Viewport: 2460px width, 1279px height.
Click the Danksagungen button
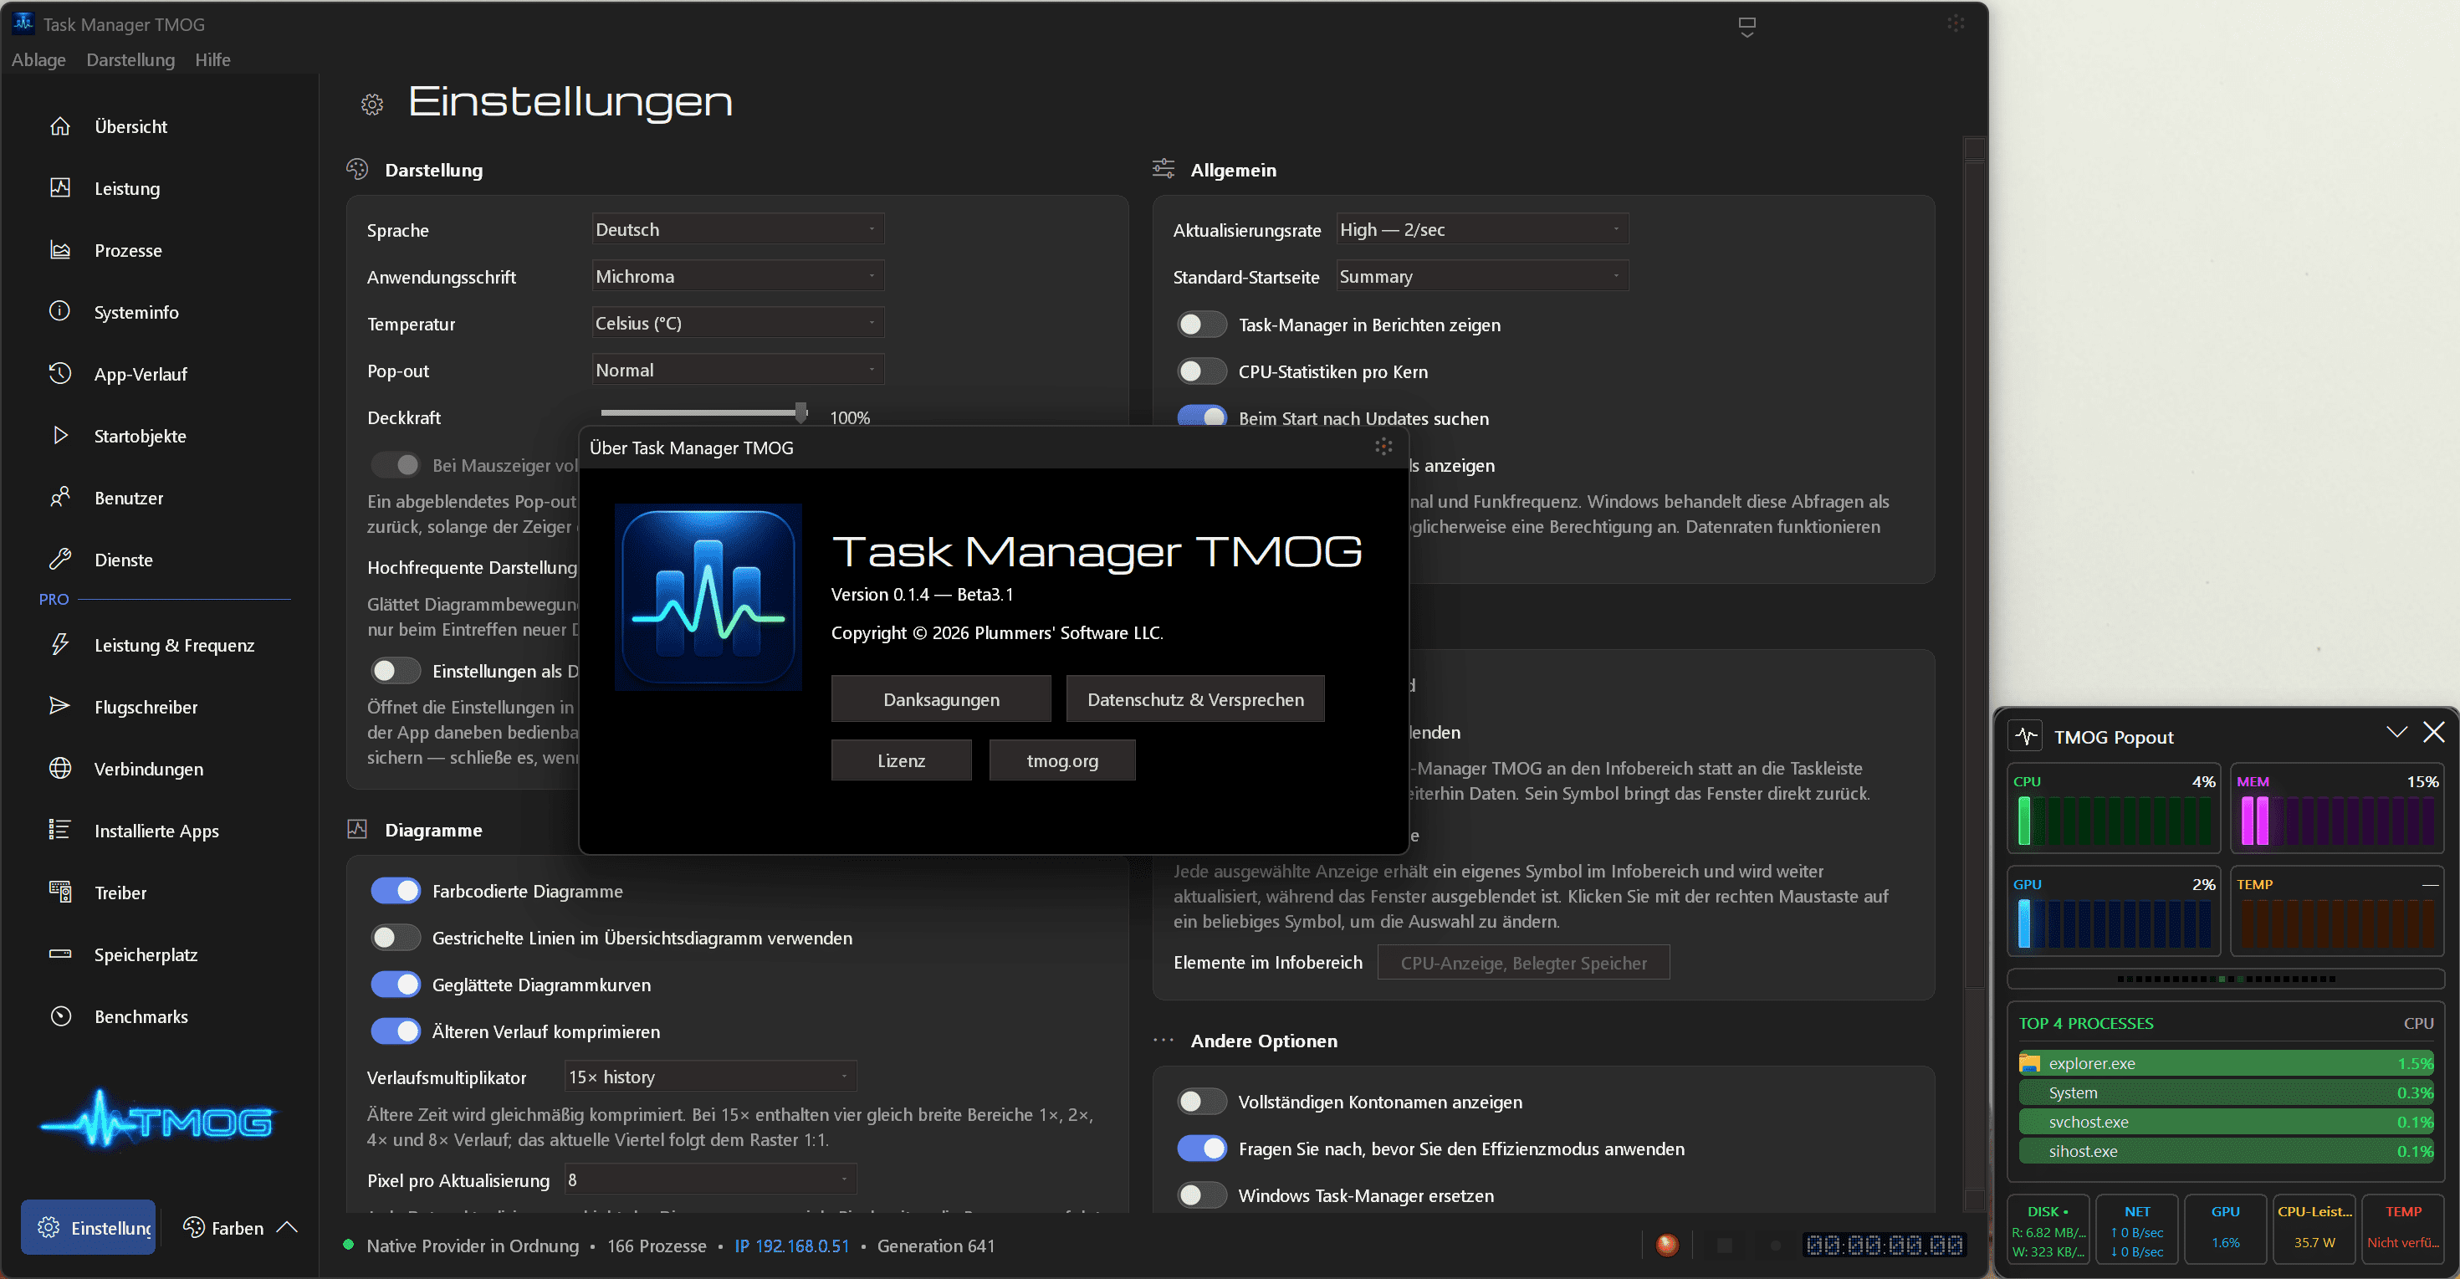(x=941, y=699)
